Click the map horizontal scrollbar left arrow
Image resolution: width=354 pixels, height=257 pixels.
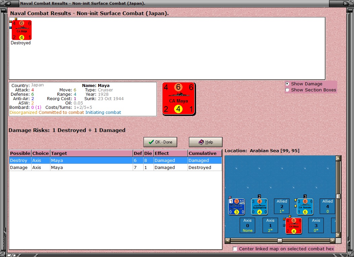click(228, 241)
